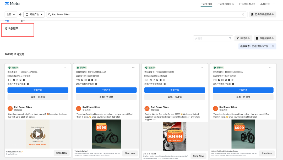Open the 所有广告 category dropdown
The width and height of the screenshot is (283, 160).
pos(34,14)
